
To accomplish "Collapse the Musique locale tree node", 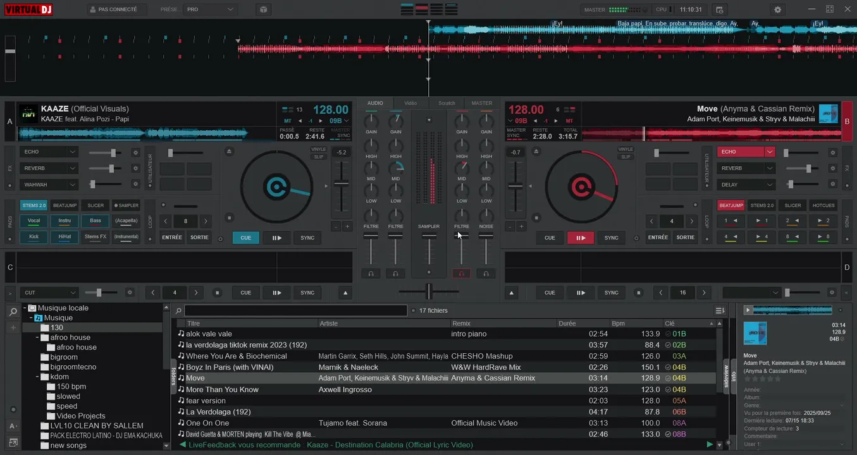I will [25, 308].
